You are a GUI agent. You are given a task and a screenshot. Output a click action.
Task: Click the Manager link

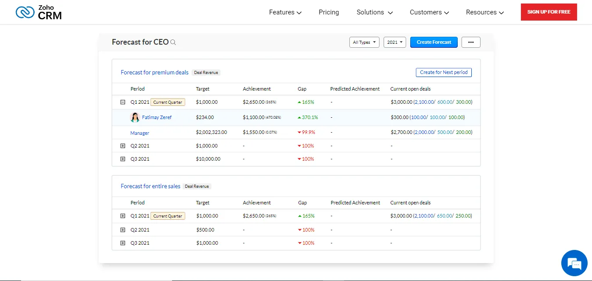pos(140,133)
